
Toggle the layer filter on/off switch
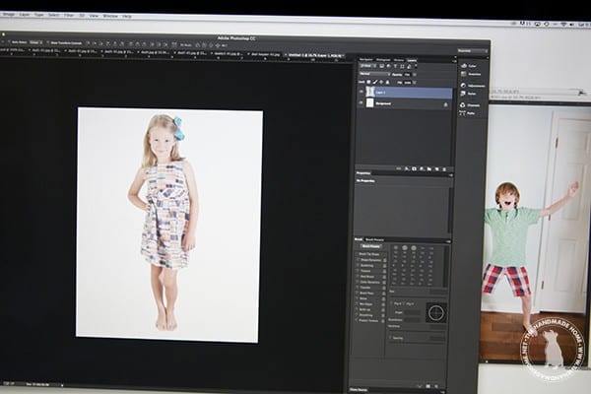click(416, 66)
